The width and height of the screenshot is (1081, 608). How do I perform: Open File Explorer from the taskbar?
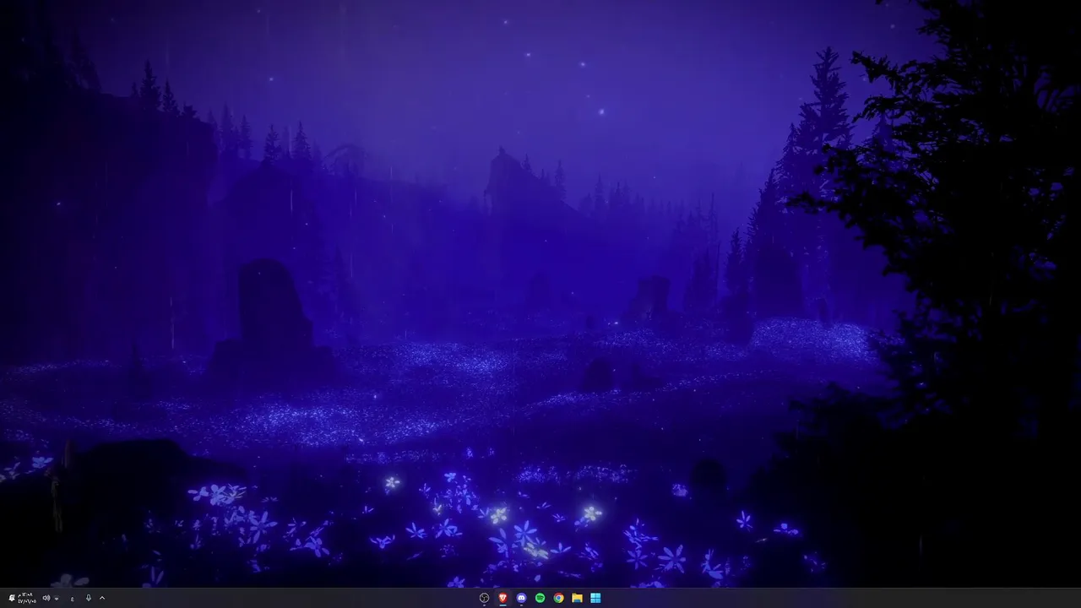coord(578,598)
